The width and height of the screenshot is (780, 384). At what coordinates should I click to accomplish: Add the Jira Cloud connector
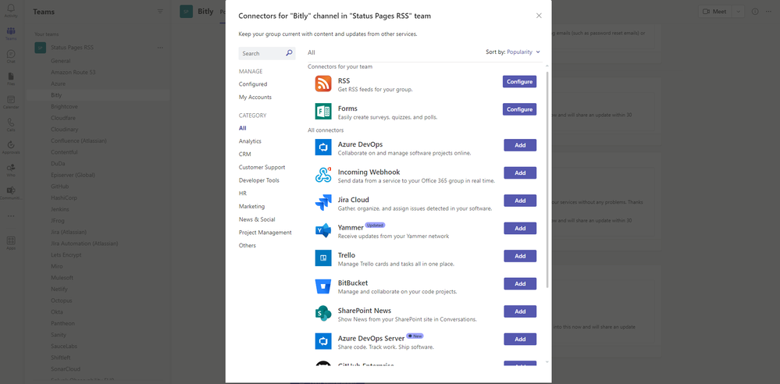coord(520,201)
